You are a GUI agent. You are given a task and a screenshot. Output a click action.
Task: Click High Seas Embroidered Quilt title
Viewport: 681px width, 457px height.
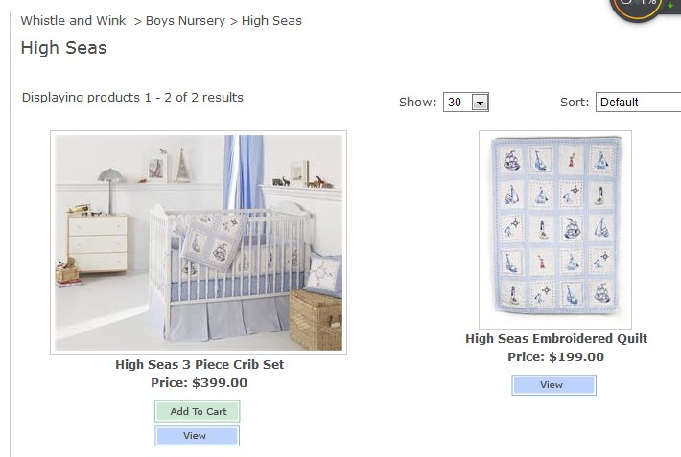point(556,338)
